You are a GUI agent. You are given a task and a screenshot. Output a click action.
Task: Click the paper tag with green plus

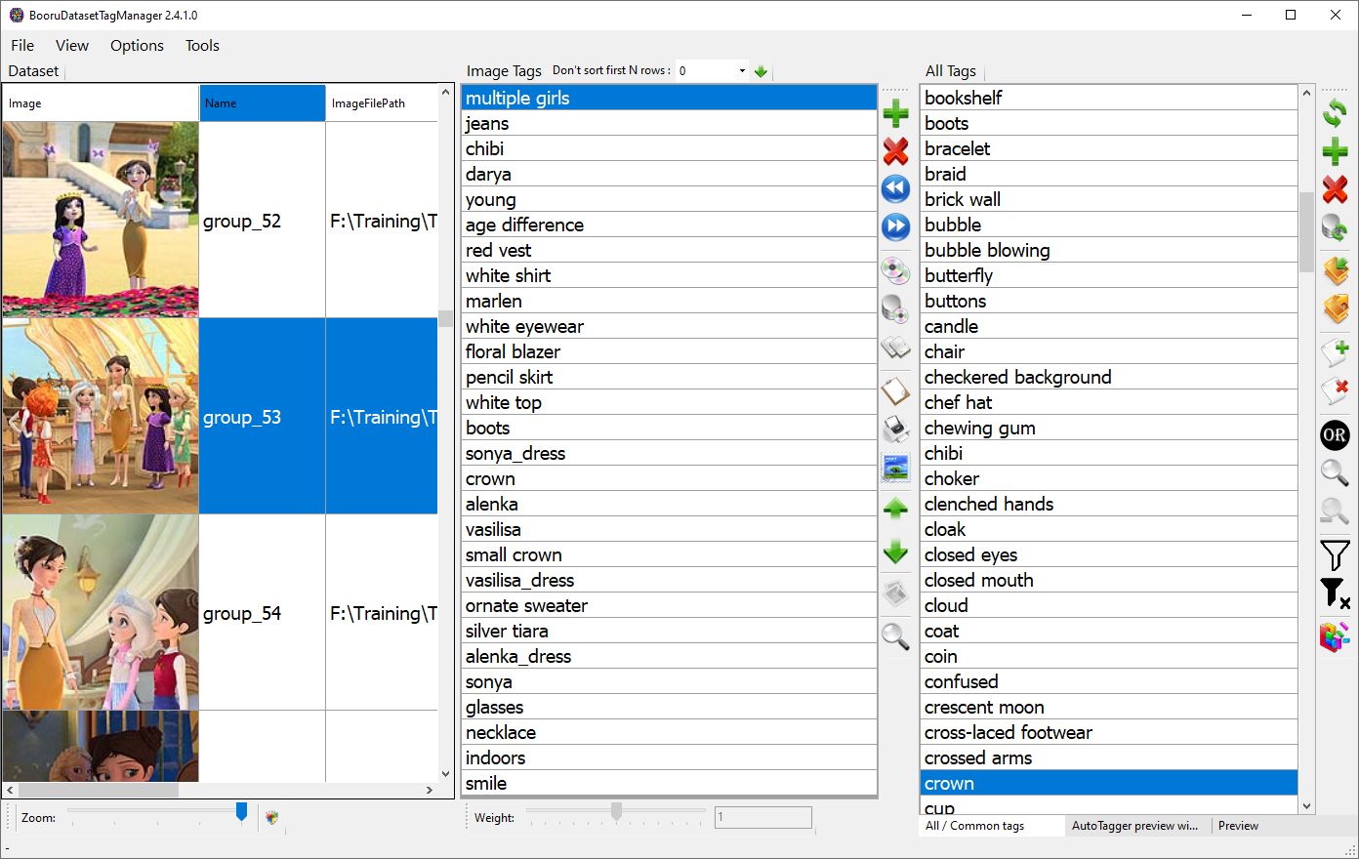coord(1335,351)
